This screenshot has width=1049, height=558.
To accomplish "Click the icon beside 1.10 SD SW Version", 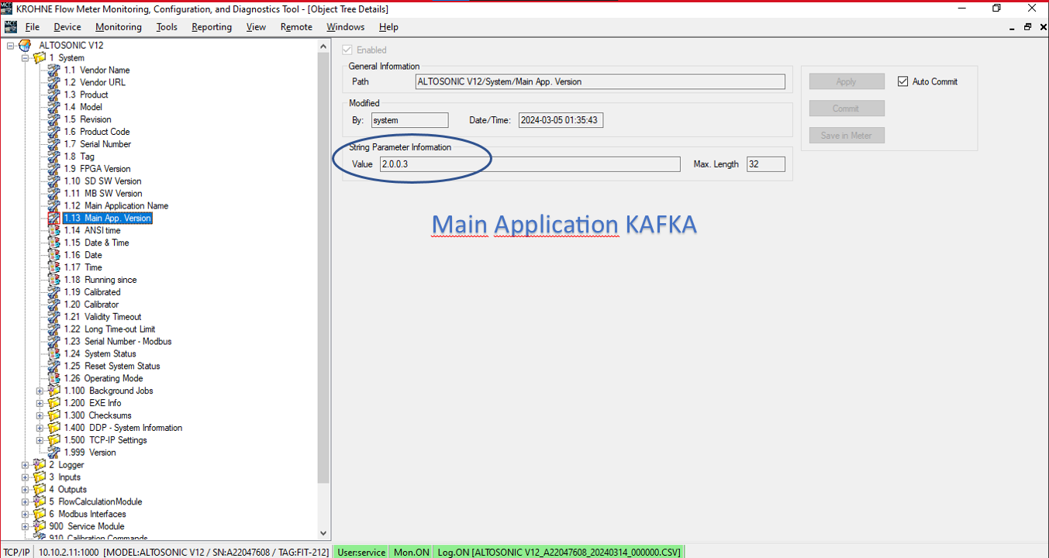I will (53, 181).
